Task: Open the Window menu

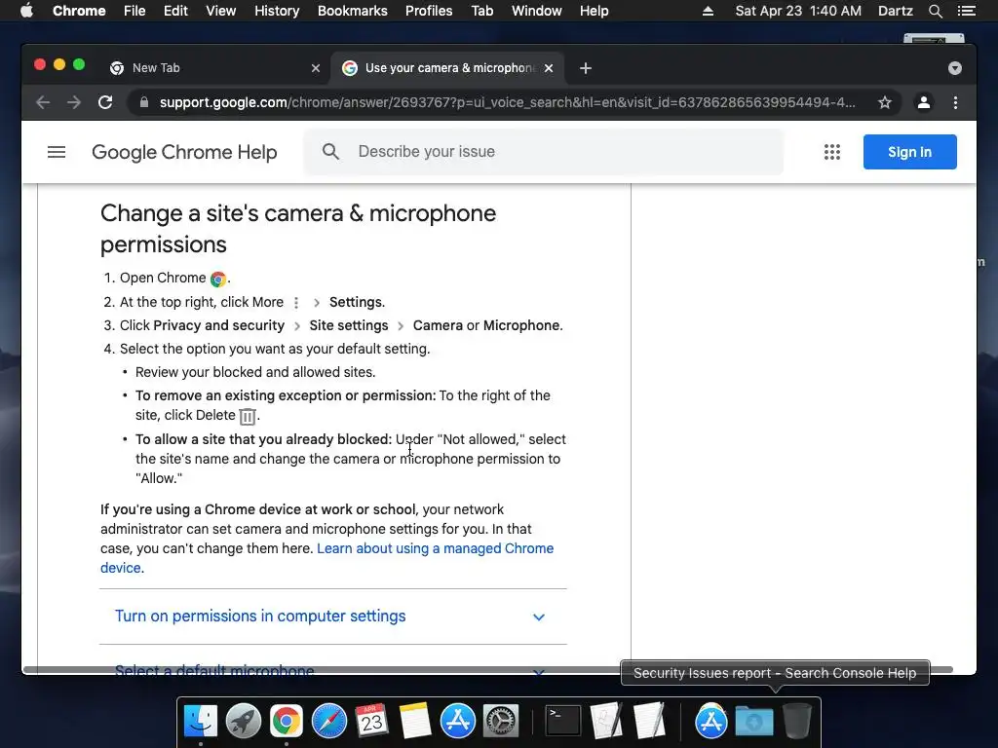Action: (537, 11)
